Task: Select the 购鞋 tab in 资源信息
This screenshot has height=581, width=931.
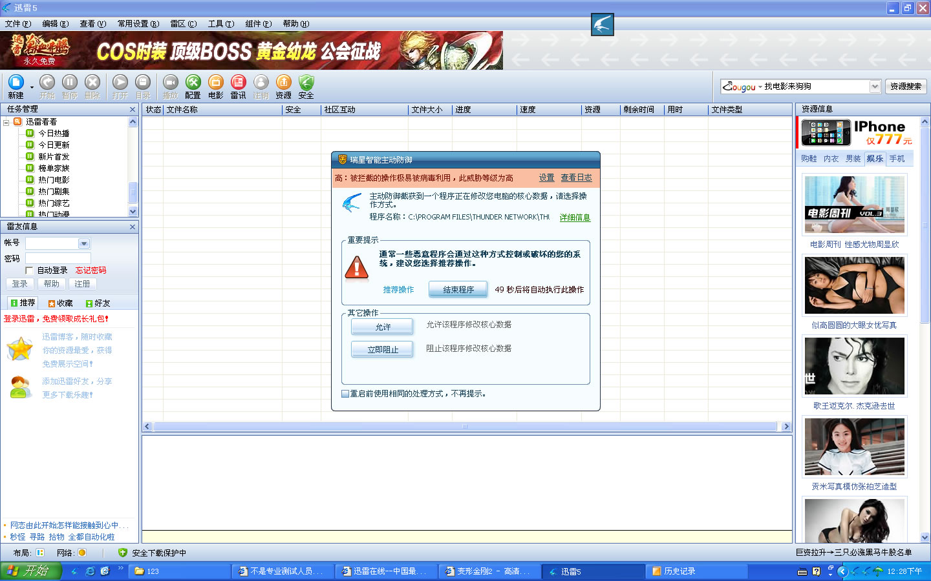Action: pyautogui.click(x=809, y=159)
